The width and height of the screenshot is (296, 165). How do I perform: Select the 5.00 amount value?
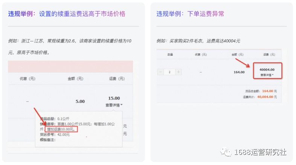tap(80, 101)
